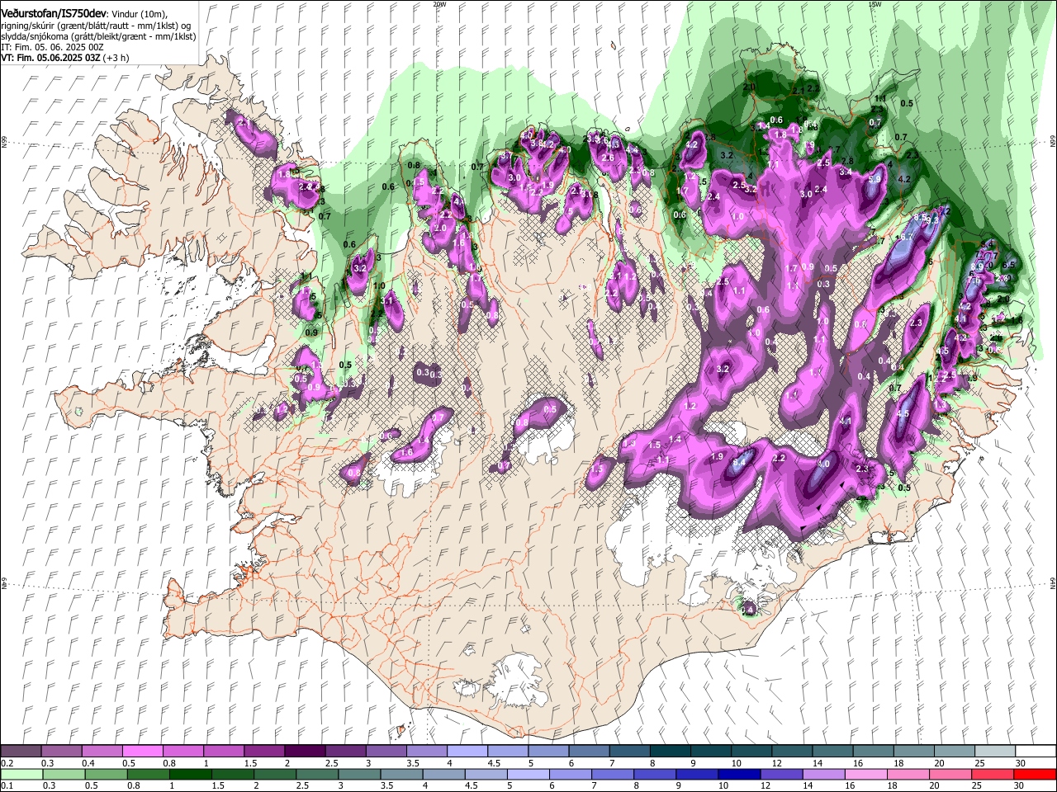Pick the upper scale swatch between 1 and 1.5
The width and height of the screenshot is (1057, 792).
click(x=223, y=752)
